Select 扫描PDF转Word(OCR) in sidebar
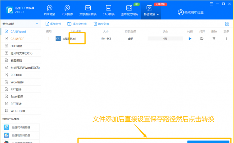This screenshot has height=143, width=234. coord(21,68)
